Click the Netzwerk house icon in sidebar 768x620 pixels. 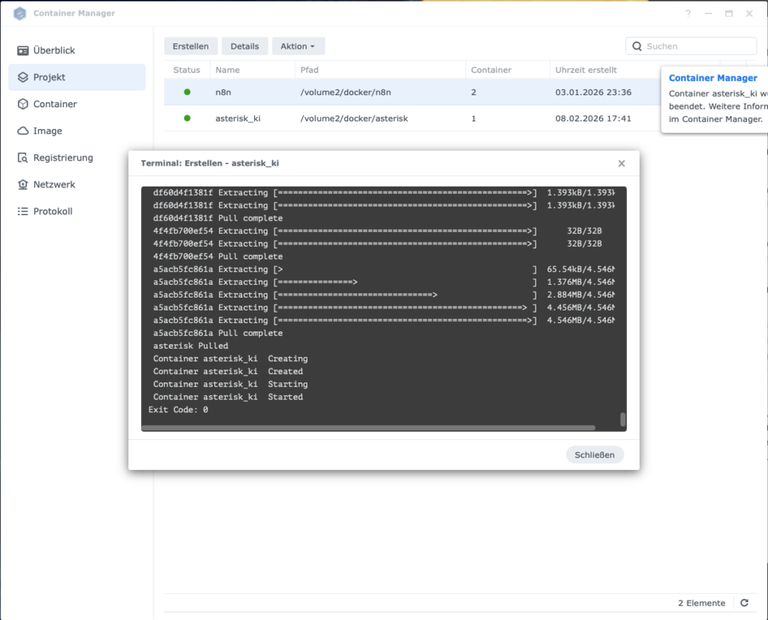(22, 184)
